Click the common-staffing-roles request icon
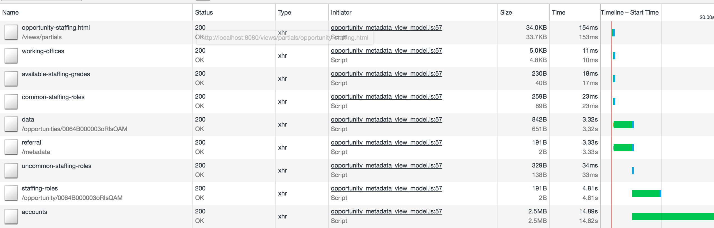The width and height of the screenshot is (714, 228). 11,101
